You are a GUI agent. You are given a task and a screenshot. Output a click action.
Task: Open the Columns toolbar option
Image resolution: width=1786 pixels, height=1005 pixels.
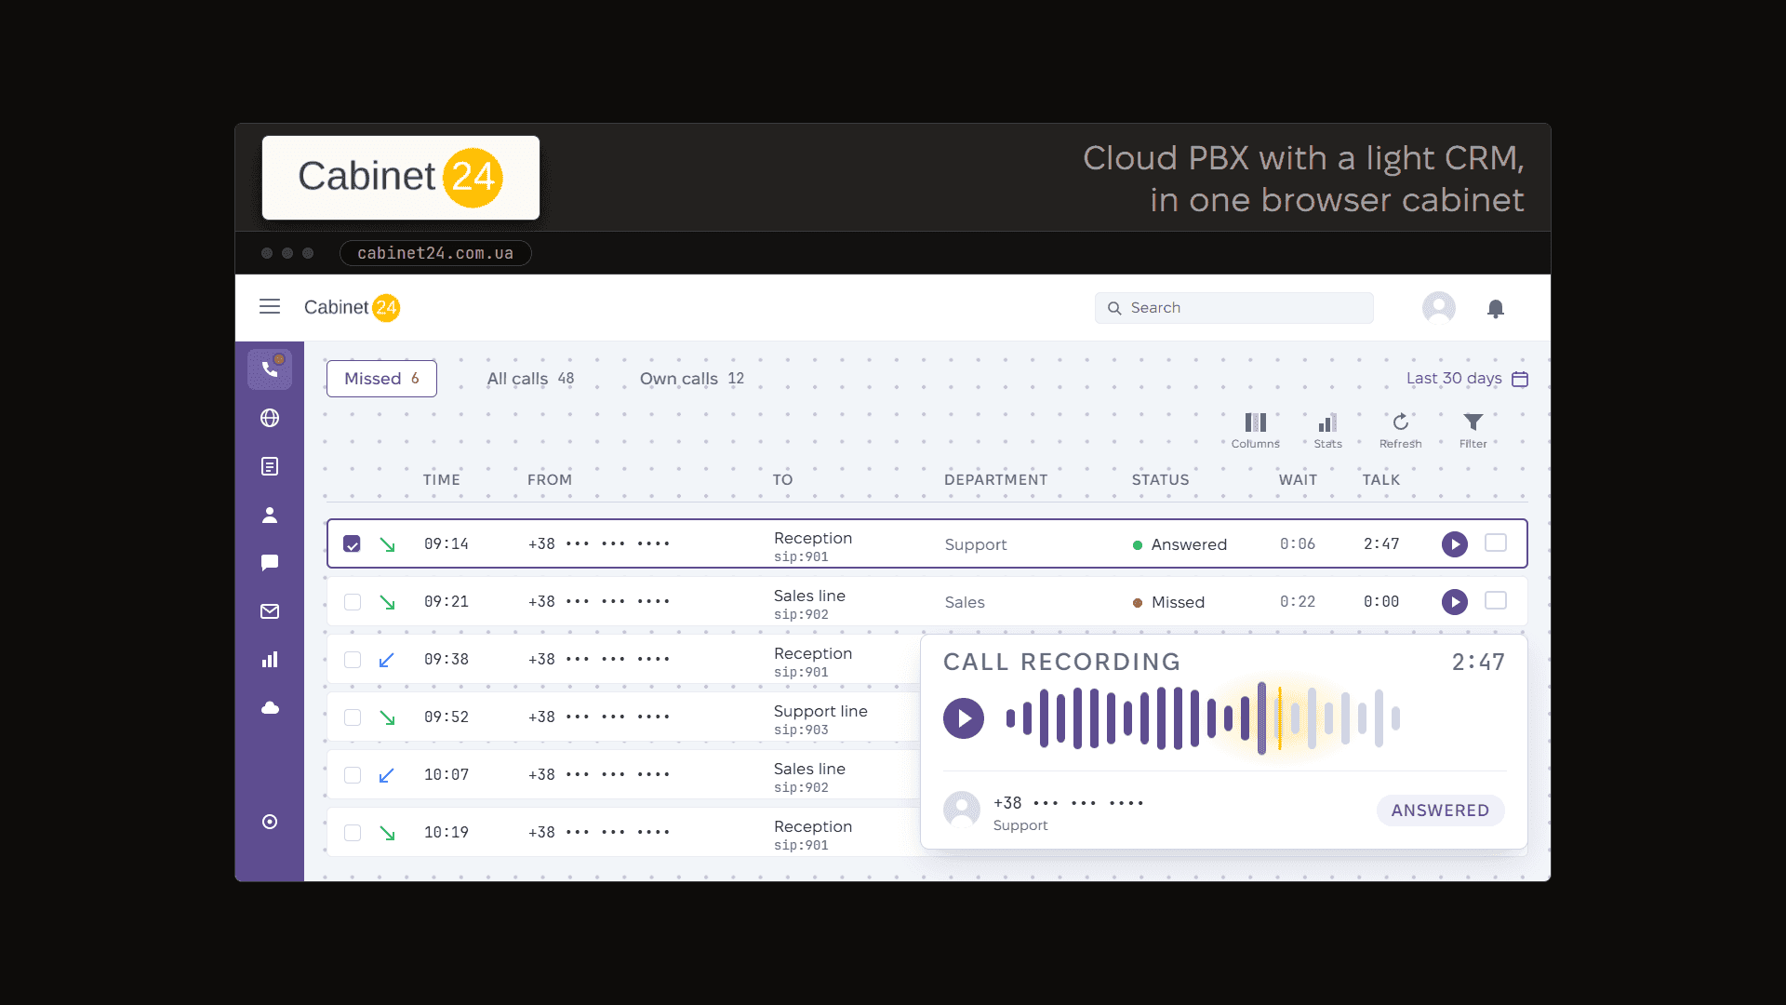coord(1256,431)
